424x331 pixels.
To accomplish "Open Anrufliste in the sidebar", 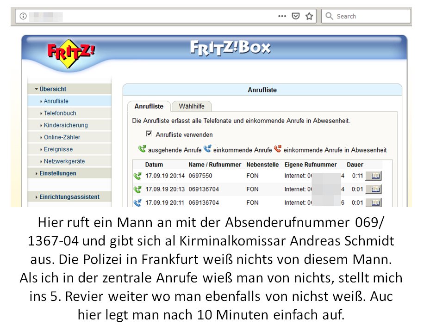I will click(x=69, y=101).
